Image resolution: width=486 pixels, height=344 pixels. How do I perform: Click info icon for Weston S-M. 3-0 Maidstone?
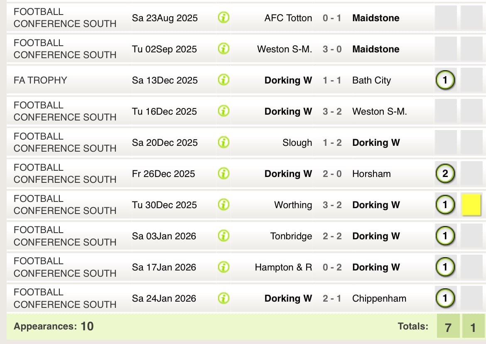tap(223, 49)
